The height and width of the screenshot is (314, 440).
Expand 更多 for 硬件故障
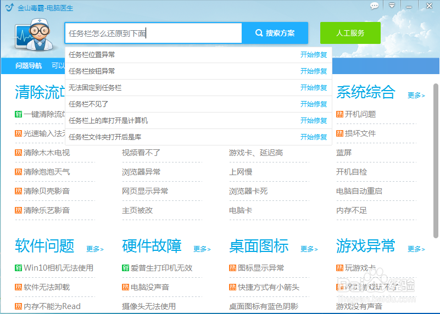[202, 249]
